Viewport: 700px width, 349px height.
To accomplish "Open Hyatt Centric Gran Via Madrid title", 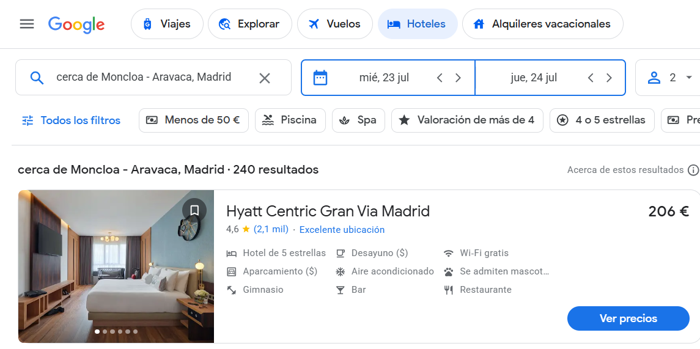I will pos(328,211).
